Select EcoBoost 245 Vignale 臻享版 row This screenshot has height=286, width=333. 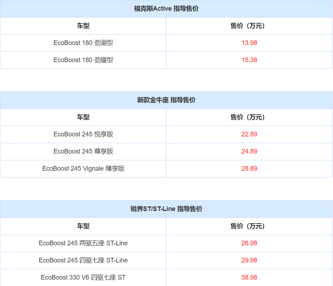83,169
